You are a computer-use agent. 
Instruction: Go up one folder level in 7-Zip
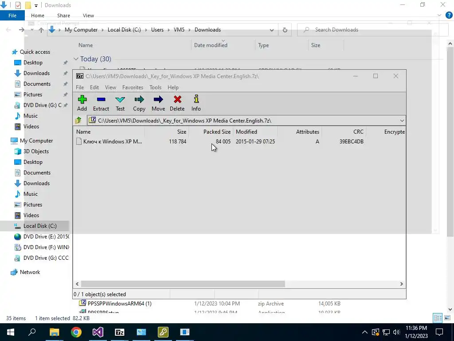click(x=78, y=120)
